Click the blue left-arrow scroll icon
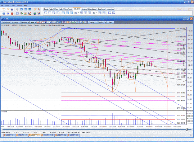Viewport: 194px width, 142px height. tap(57, 22)
